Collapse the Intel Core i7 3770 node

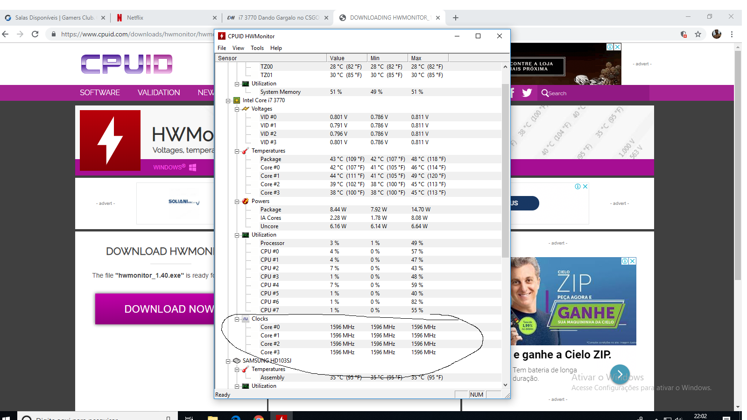coord(228,100)
